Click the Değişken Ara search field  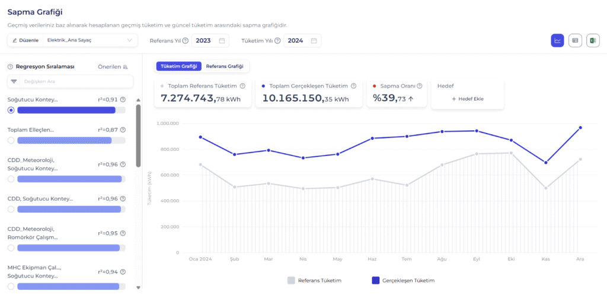click(x=74, y=82)
